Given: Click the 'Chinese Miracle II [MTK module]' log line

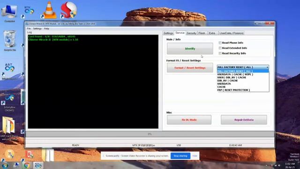Looking at the screenshot, I should pos(53,39).
